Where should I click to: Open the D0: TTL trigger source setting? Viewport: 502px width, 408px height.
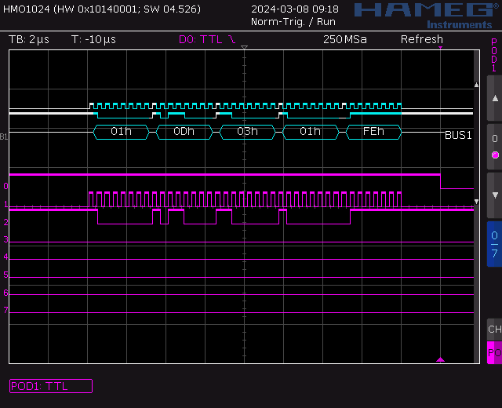pos(207,39)
